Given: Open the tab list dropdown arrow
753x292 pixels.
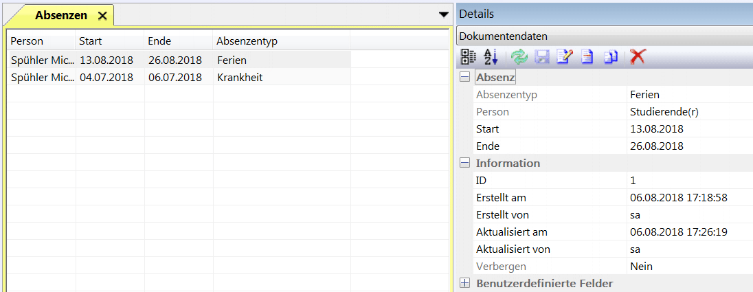Looking at the screenshot, I should click(443, 14).
